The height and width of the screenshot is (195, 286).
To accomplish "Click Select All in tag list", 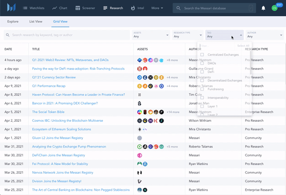I will 243,46.
